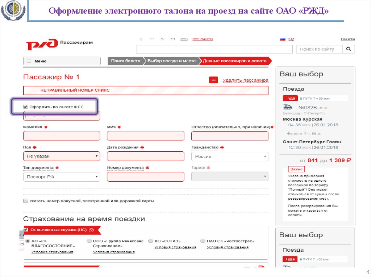Viewport: 371px width, 277px height.
Task: Check the bonus card number checkbox
Action: pos(26,201)
